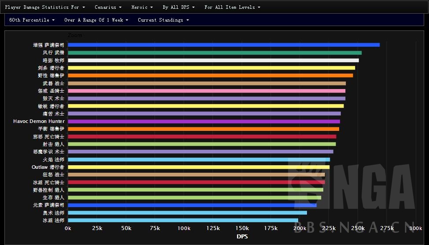This screenshot has height=245, width=429.
Task: Click the Havoc Demon Hunter bar
Action: [x=204, y=121]
